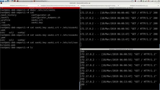
Task: Click the final prompt line with 'ls'
Action: pyautogui.click(x=16, y=47)
